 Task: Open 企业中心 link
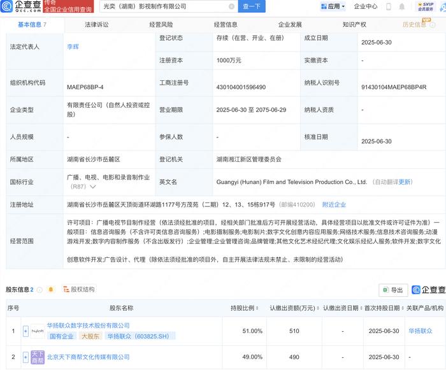[366, 6]
